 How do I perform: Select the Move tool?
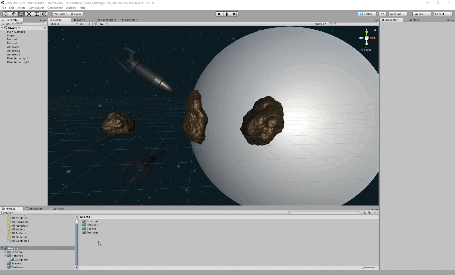(x=14, y=14)
